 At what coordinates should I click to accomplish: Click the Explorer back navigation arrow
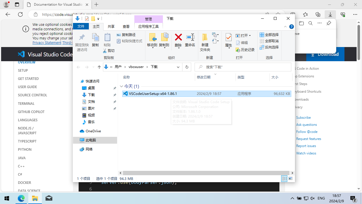point(78,67)
